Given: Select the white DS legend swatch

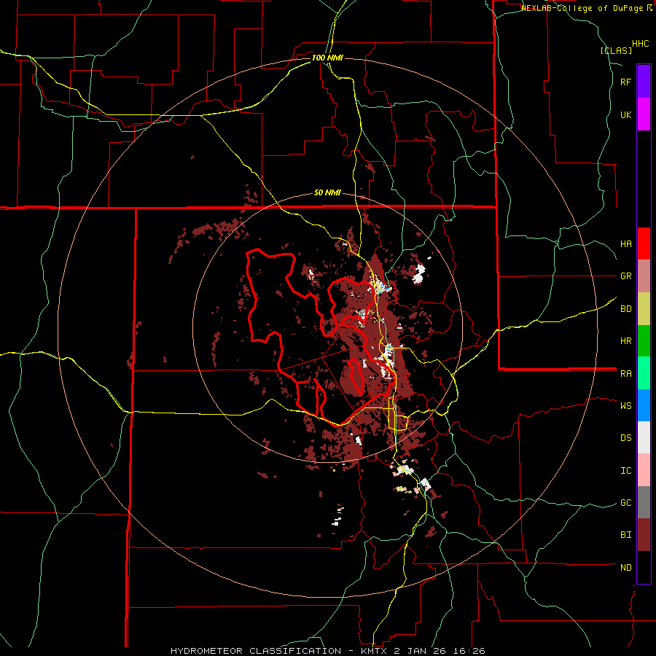Looking at the screenshot, I should click(x=644, y=437).
